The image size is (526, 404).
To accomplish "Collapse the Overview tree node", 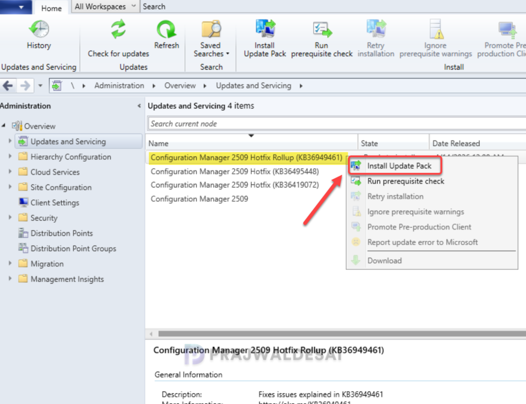I will (4, 125).
